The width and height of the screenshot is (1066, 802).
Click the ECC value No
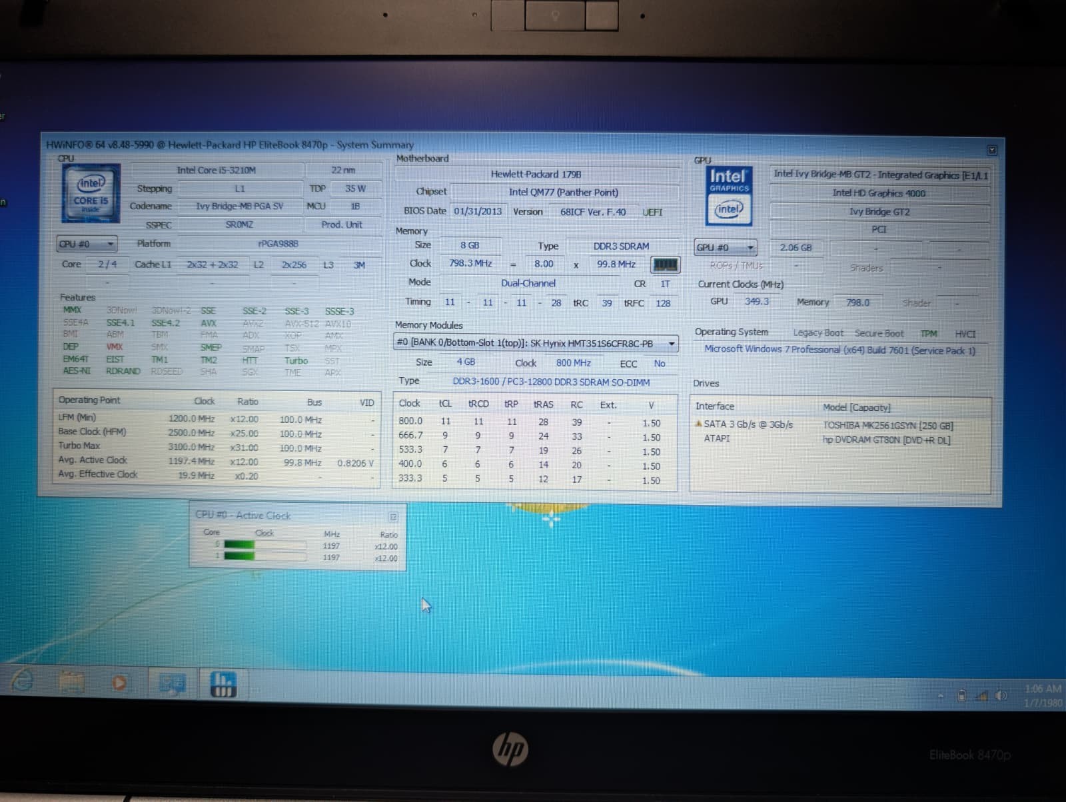click(660, 364)
